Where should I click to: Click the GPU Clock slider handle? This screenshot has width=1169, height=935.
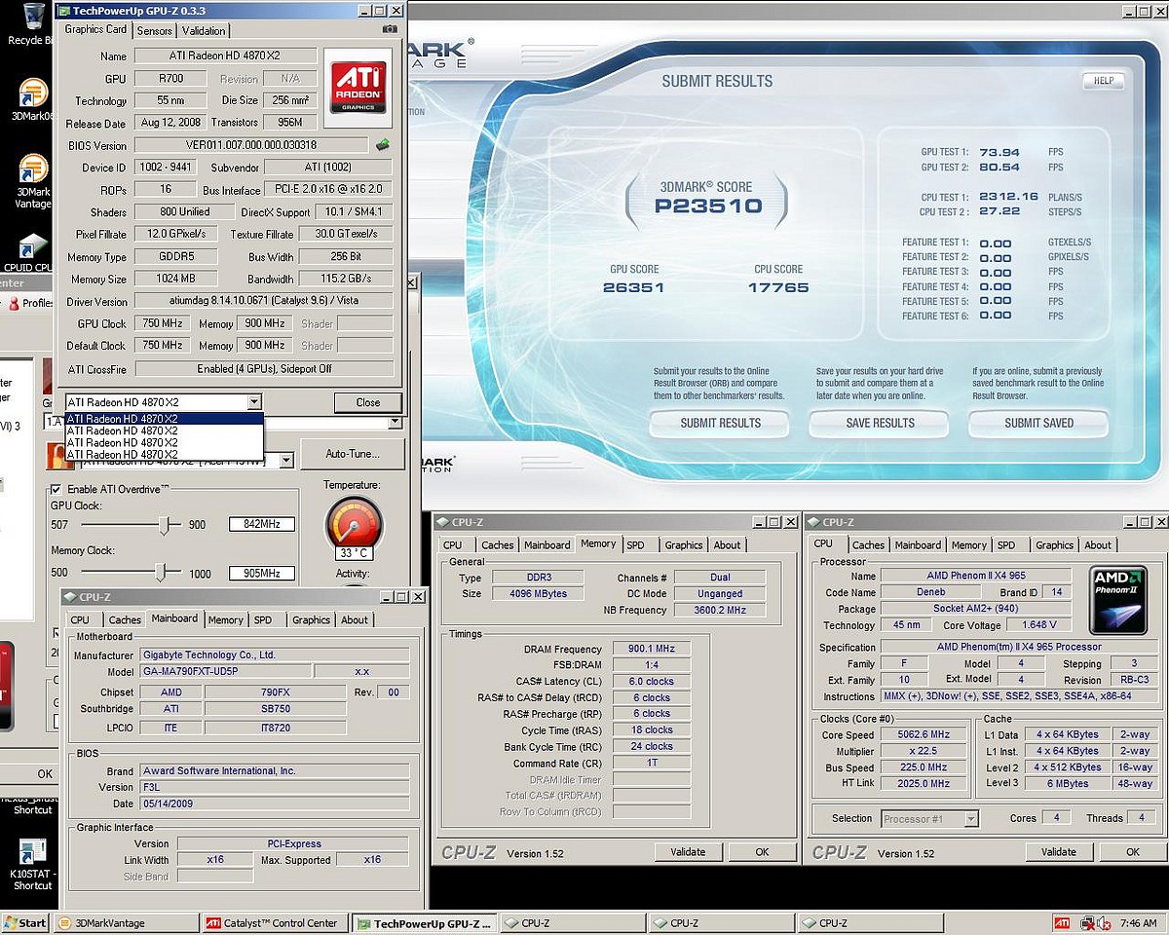tap(166, 525)
